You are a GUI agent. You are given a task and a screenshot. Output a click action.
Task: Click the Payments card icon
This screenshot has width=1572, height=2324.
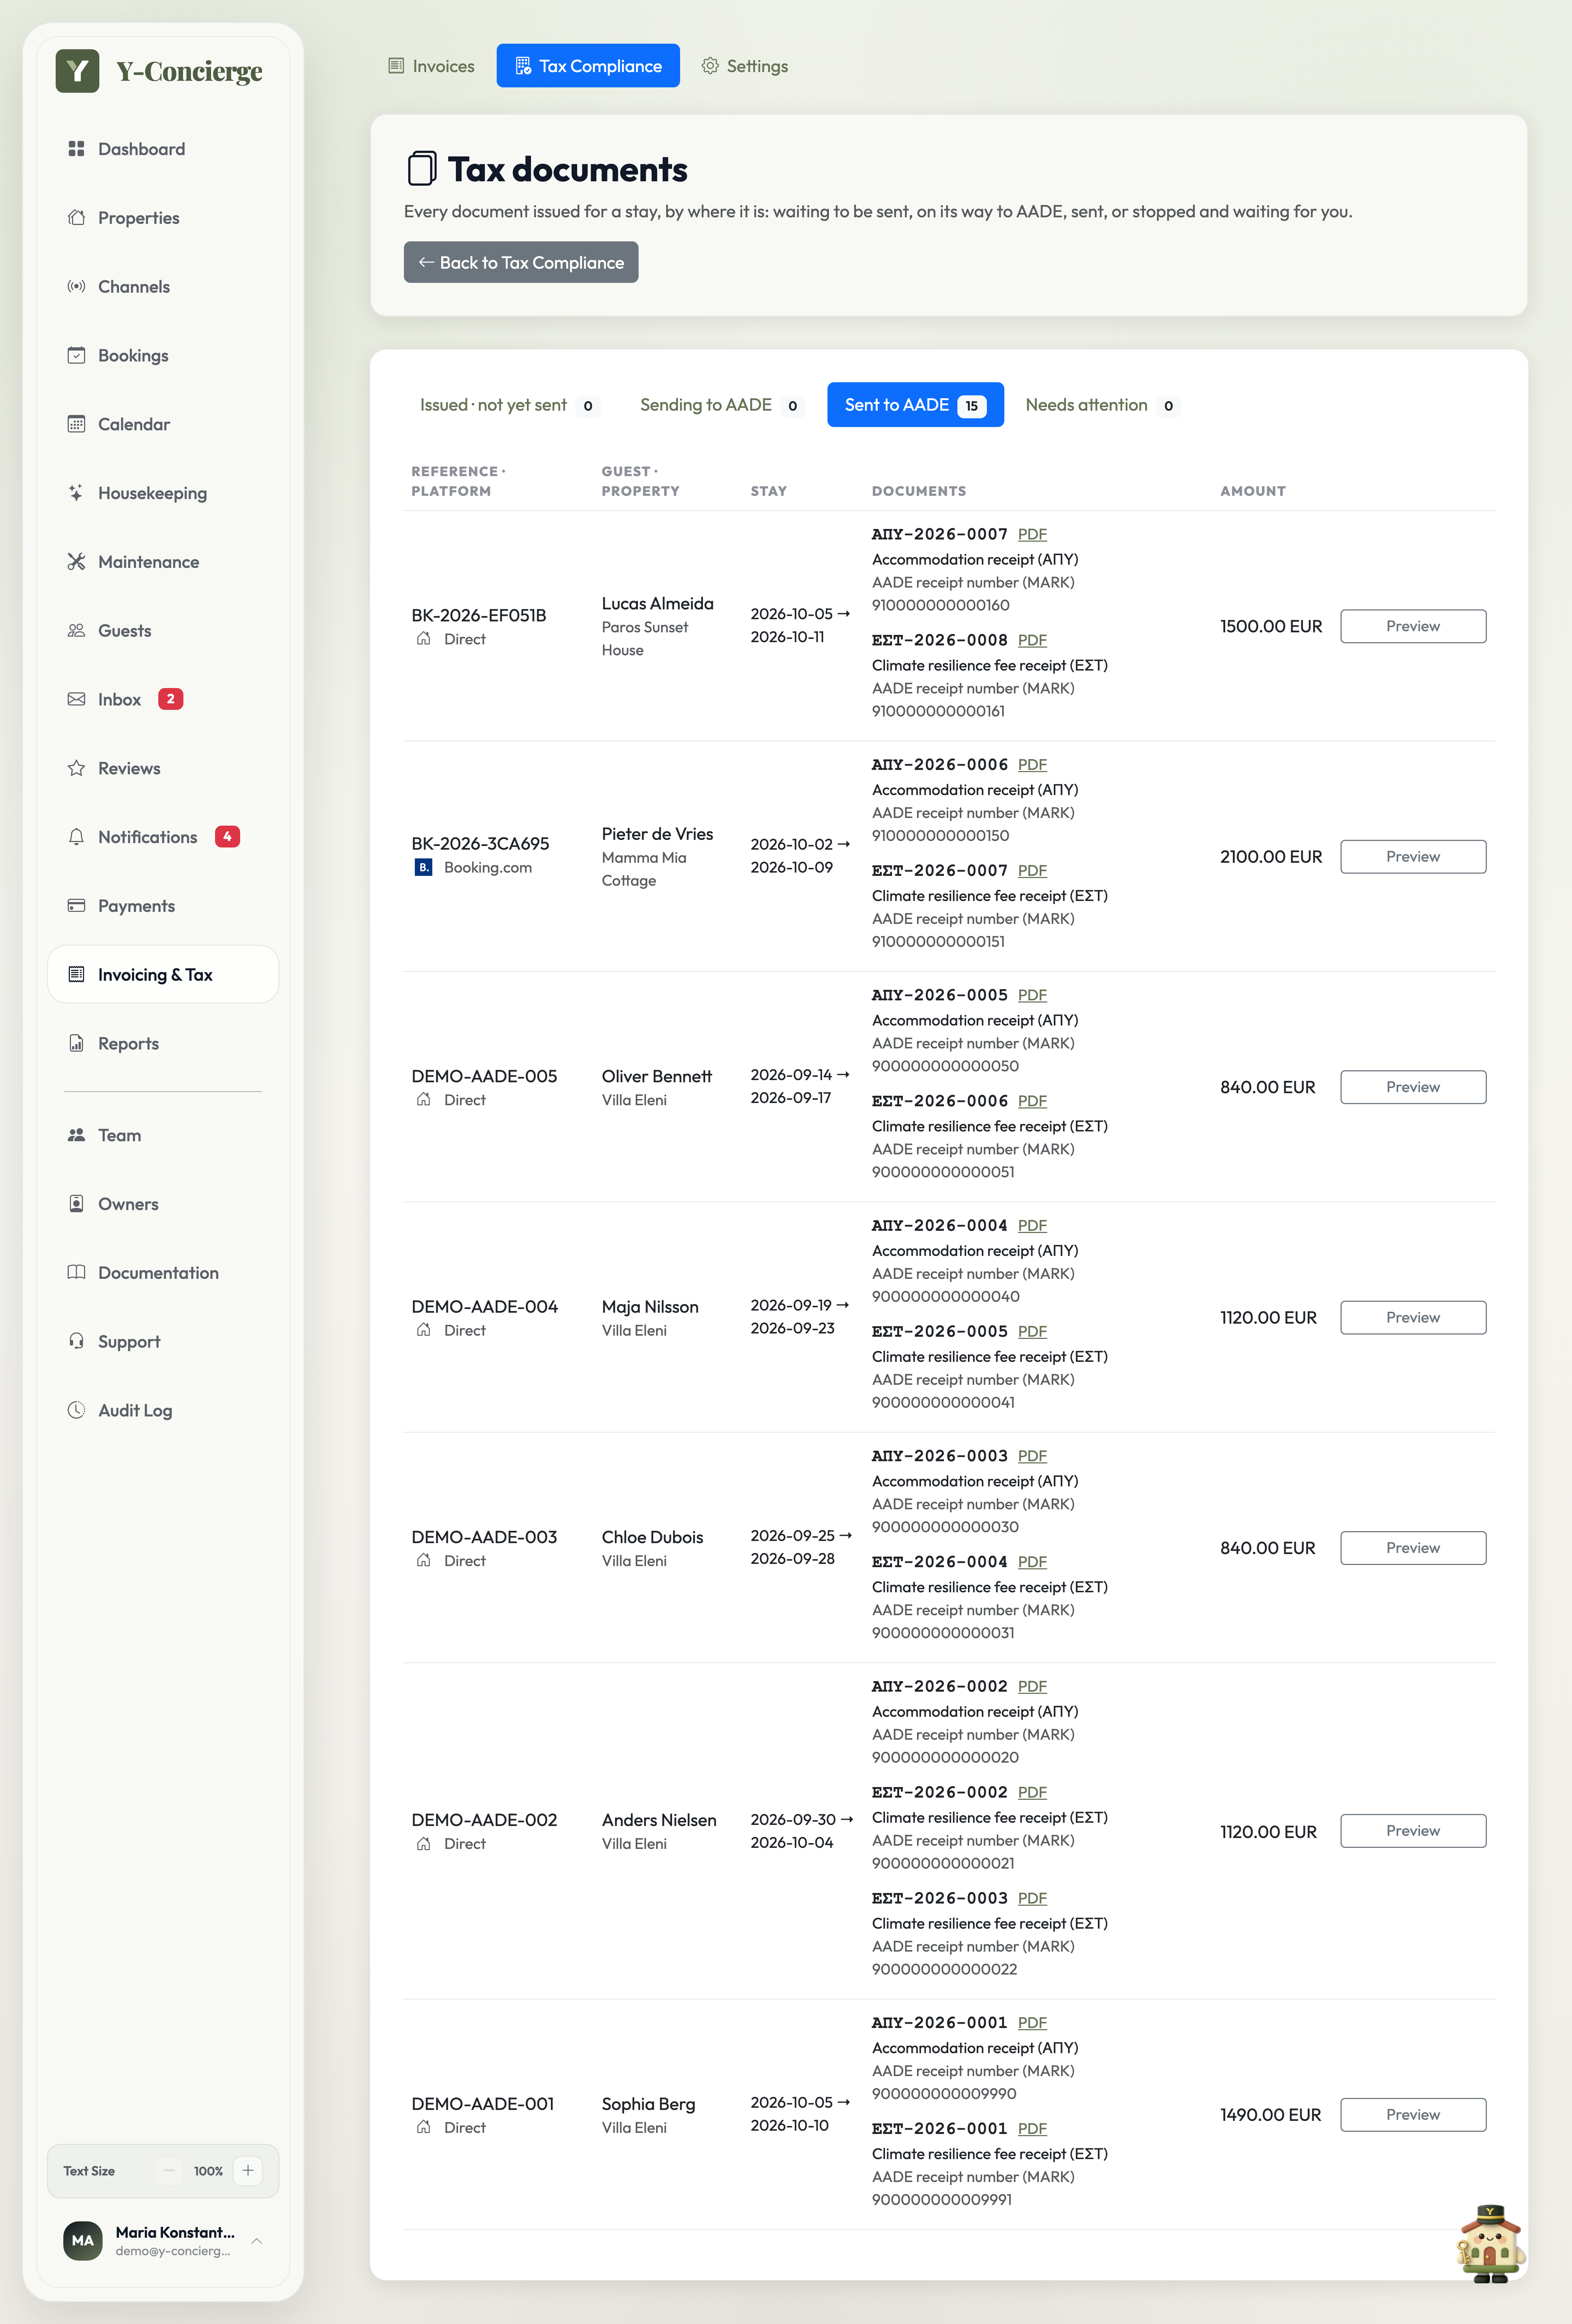pyautogui.click(x=76, y=906)
